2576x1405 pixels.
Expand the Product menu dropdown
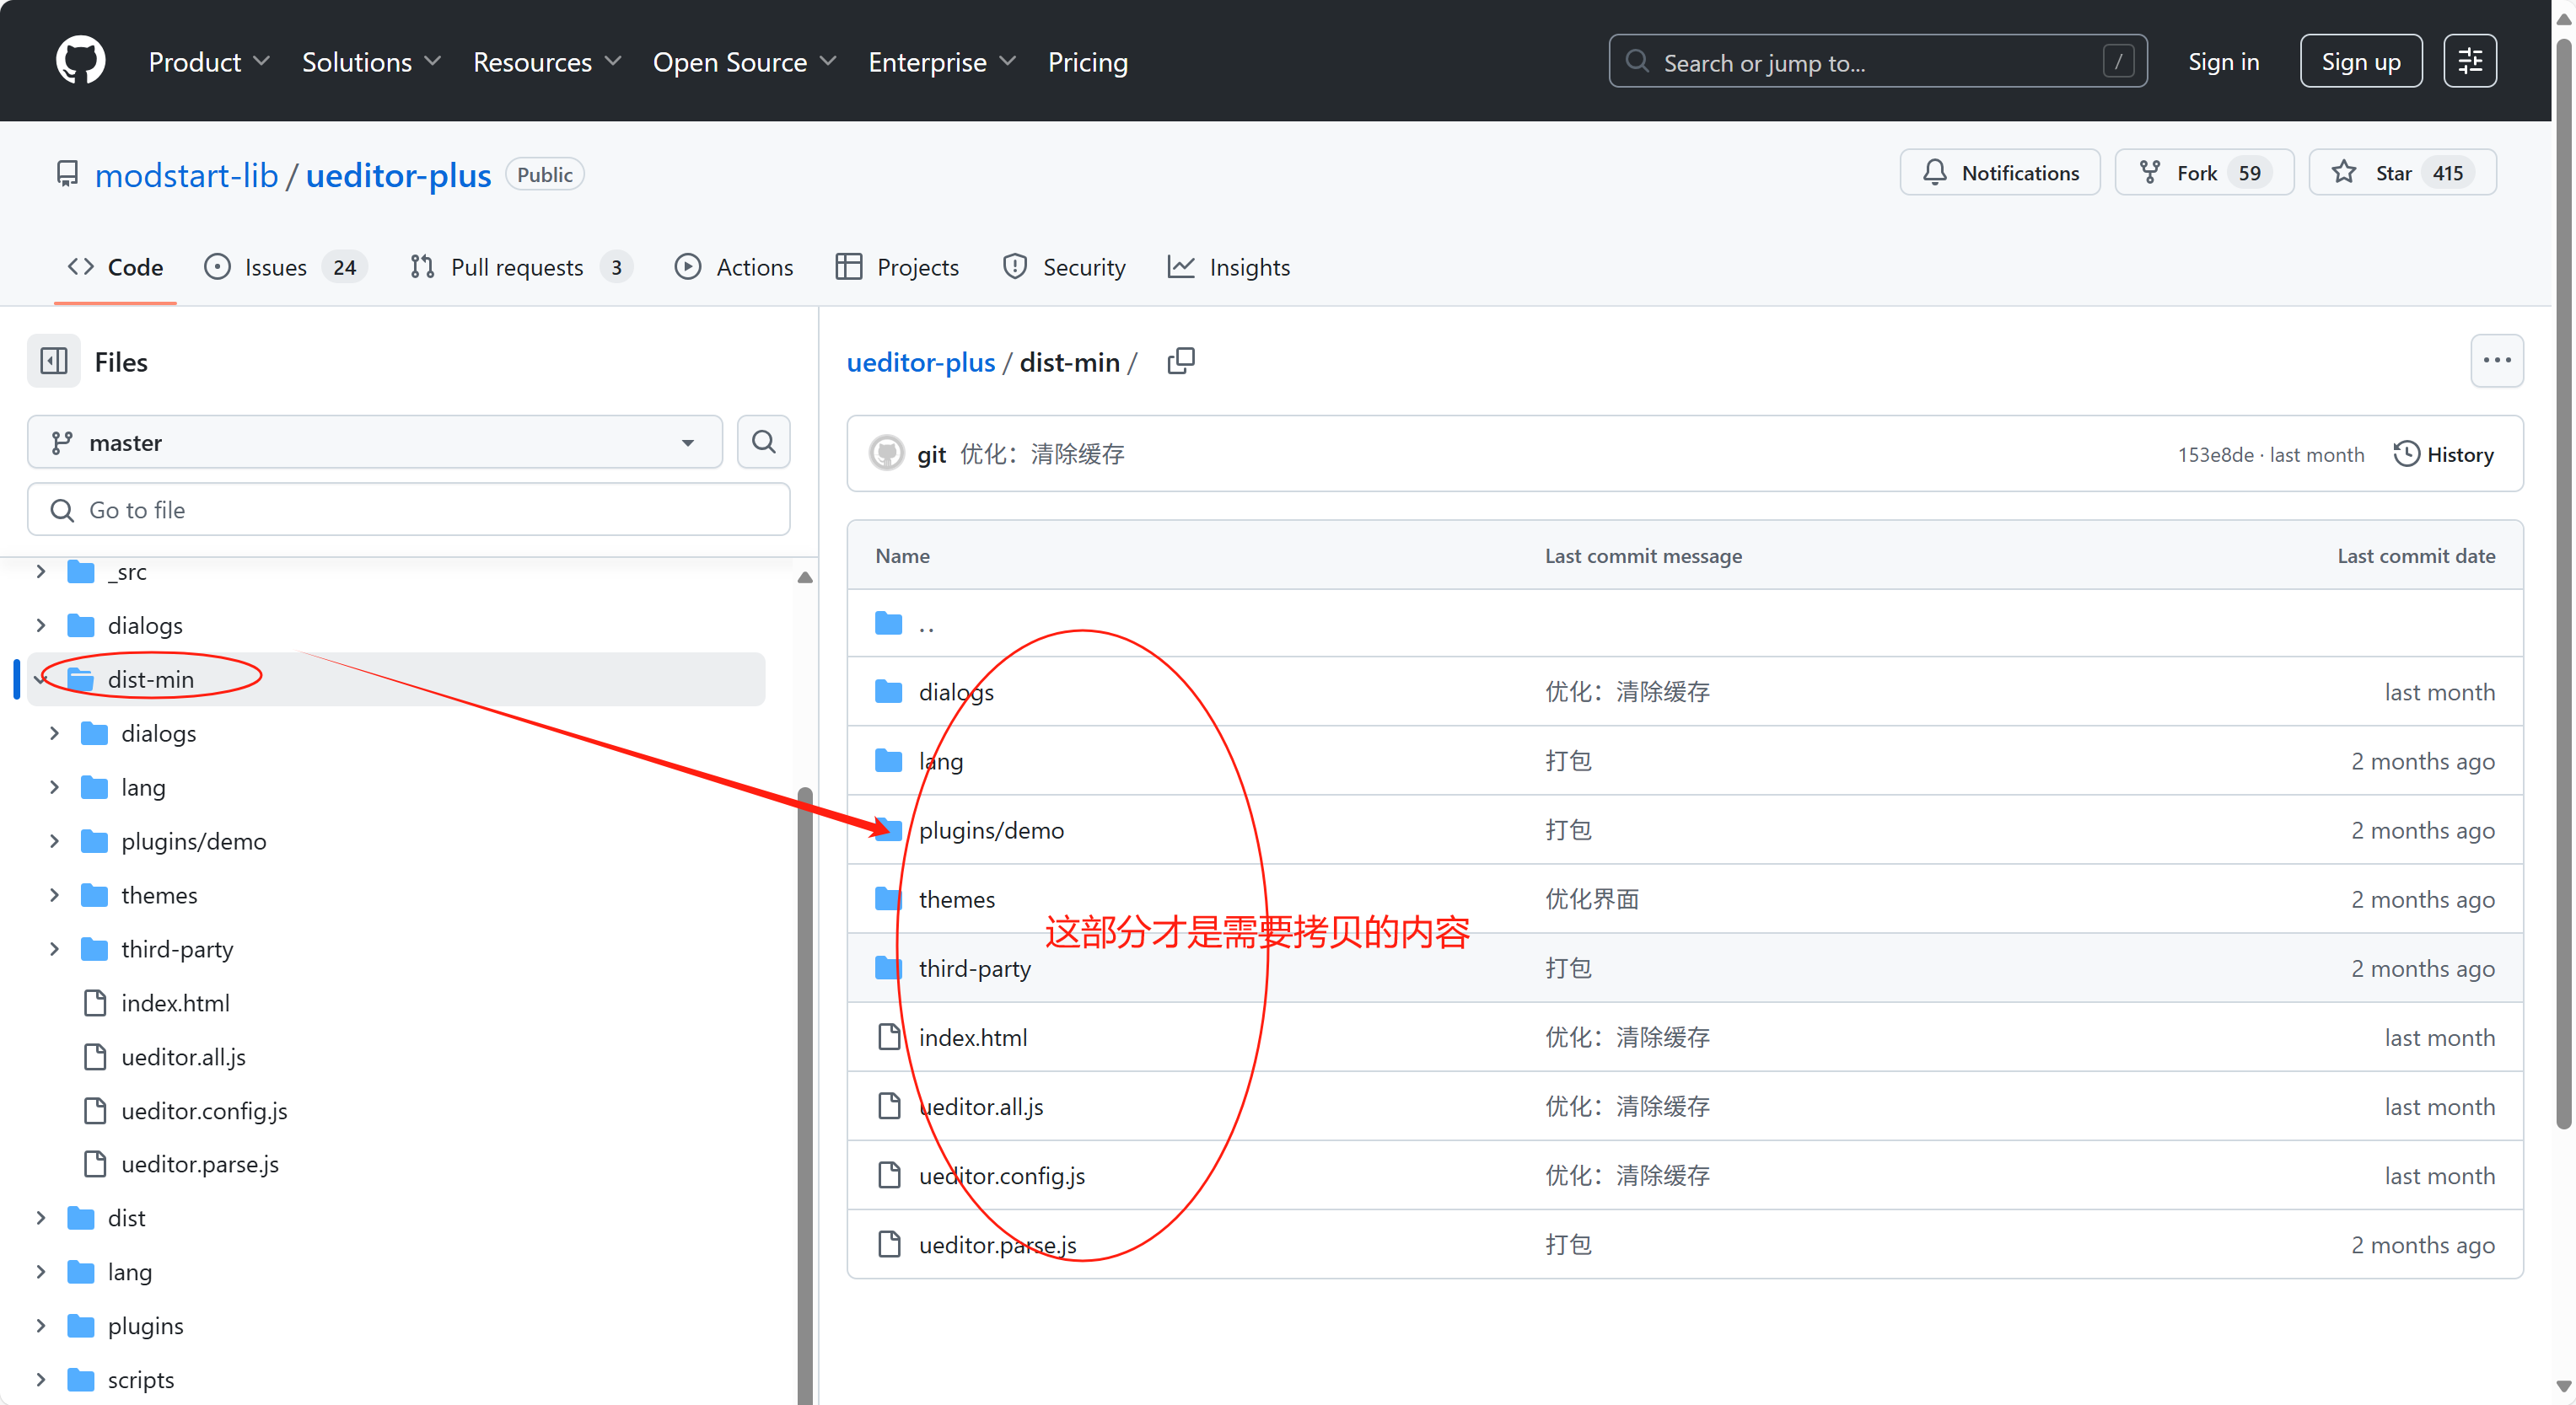coord(208,62)
